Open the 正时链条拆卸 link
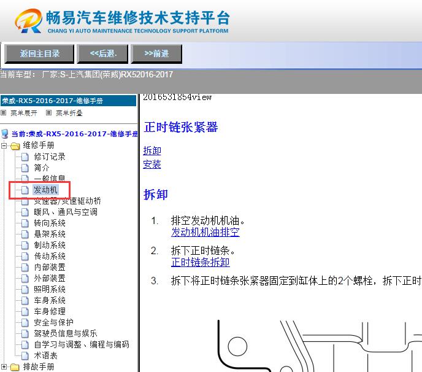Viewport: 422px width, 372px height. coord(201,262)
